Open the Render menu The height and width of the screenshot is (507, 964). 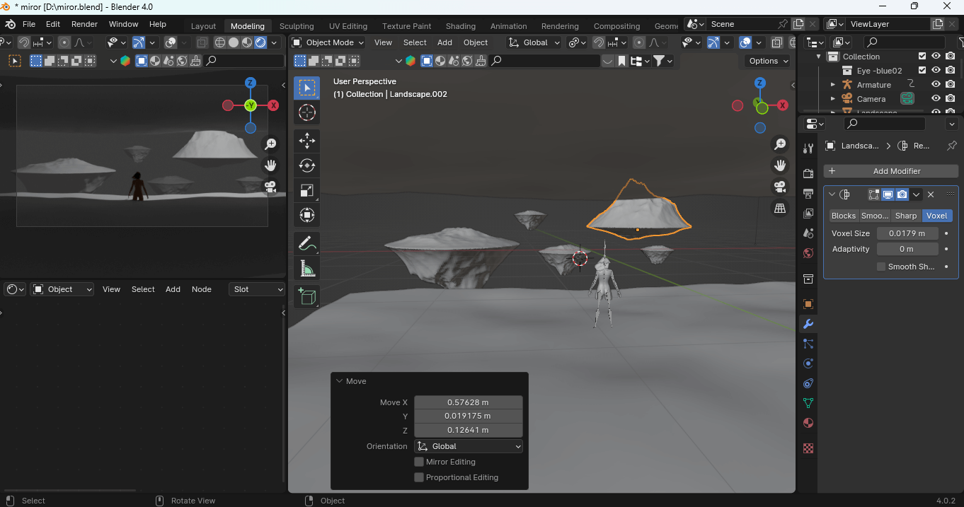point(84,24)
